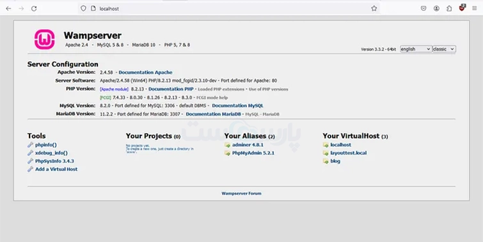This screenshot has width=483, height=242.
Task: Open Use of PHP versions link
Action: [x=268, y=89]
